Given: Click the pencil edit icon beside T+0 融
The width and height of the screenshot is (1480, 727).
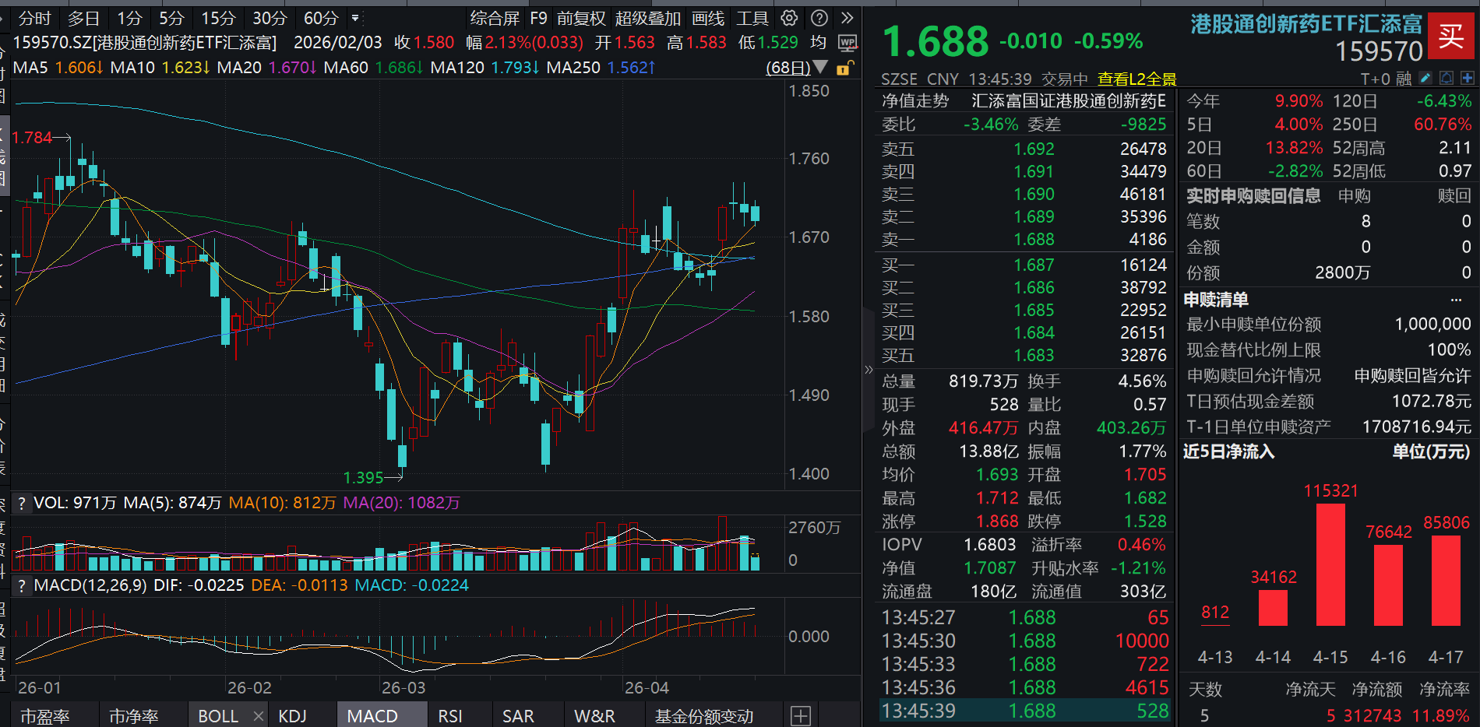Looking at the screenshot, I should click(x=1425, y=78).
